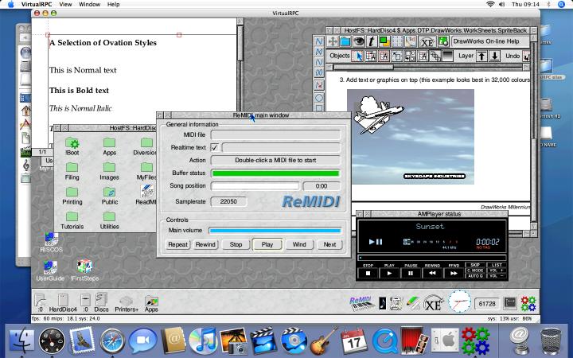The height and width of the screenshot is (358, 573).
Task: Move the layer up with the up arrow
Action: [481, 56]
